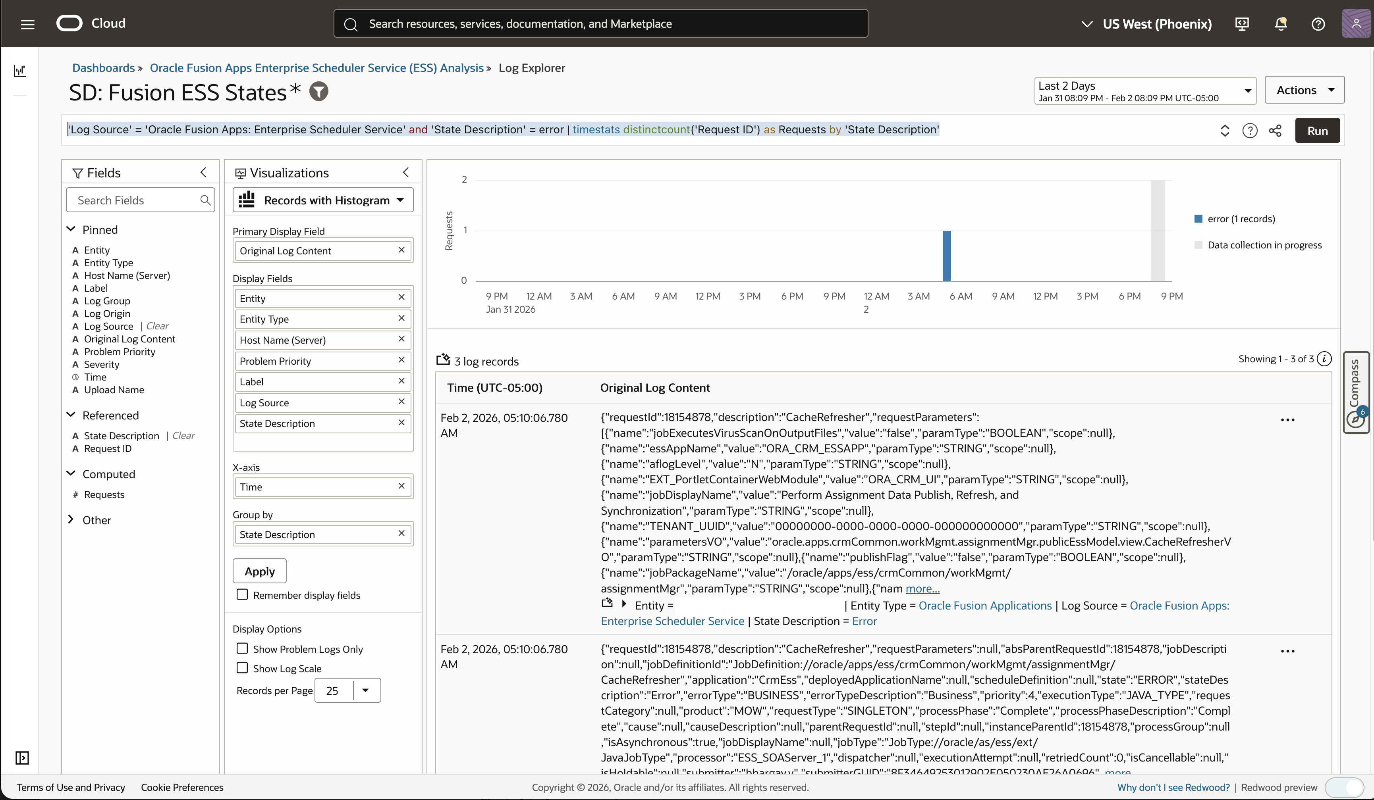Viewport: 1374px width, 800px height.
Task: Go to Dashboards breadcrumb
Action: point(103,68)
